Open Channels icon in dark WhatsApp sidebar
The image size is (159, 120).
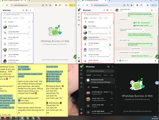click(81, 74)
